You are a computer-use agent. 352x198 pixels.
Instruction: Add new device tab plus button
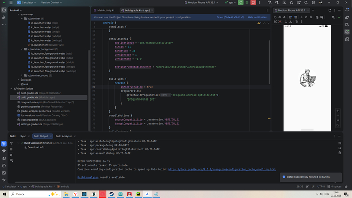pyautogui.click(x=313, y=10)
